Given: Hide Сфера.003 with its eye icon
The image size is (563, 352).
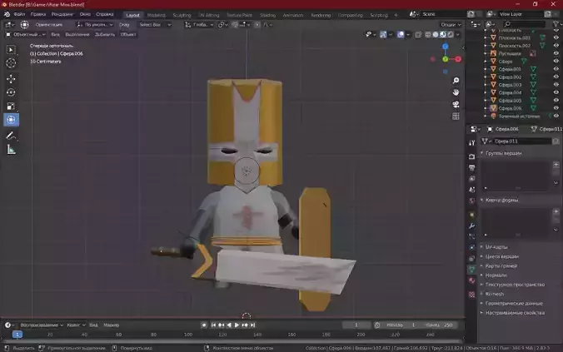Looking at the screenshot, I should (x=556, y=85).
